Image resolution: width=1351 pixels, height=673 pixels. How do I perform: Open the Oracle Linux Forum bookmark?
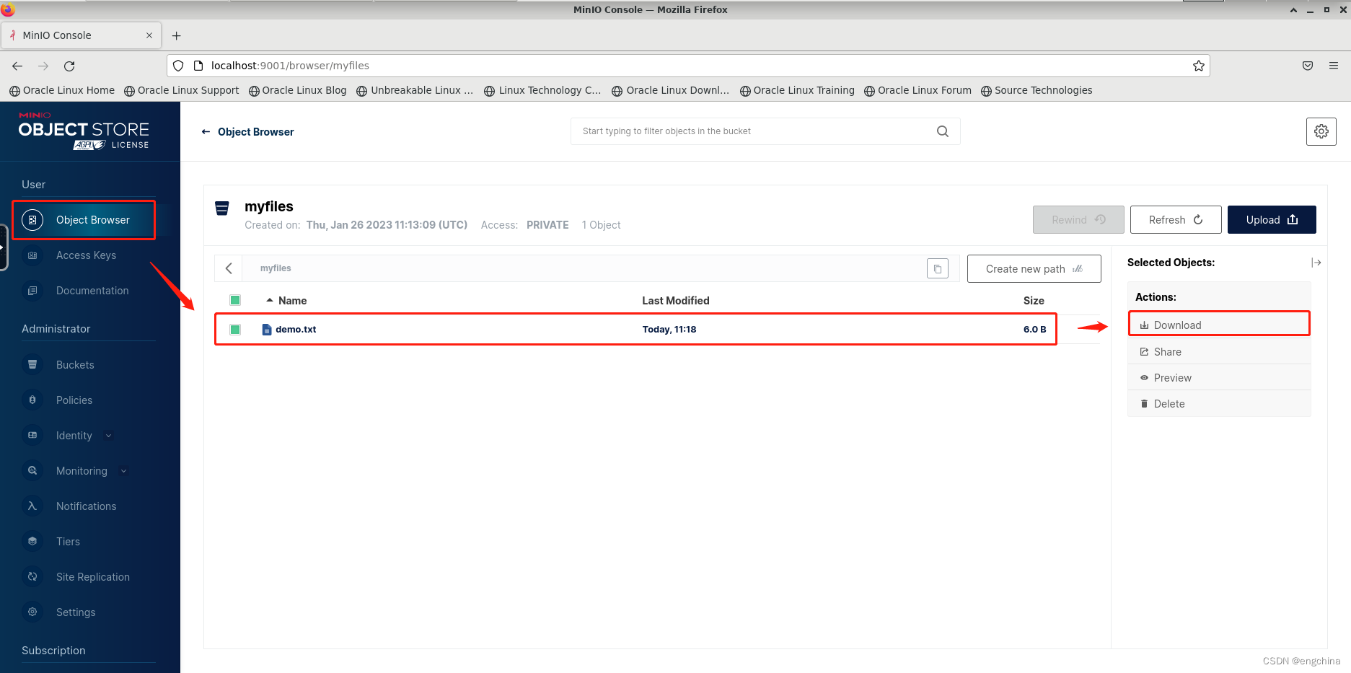[917, 90]
